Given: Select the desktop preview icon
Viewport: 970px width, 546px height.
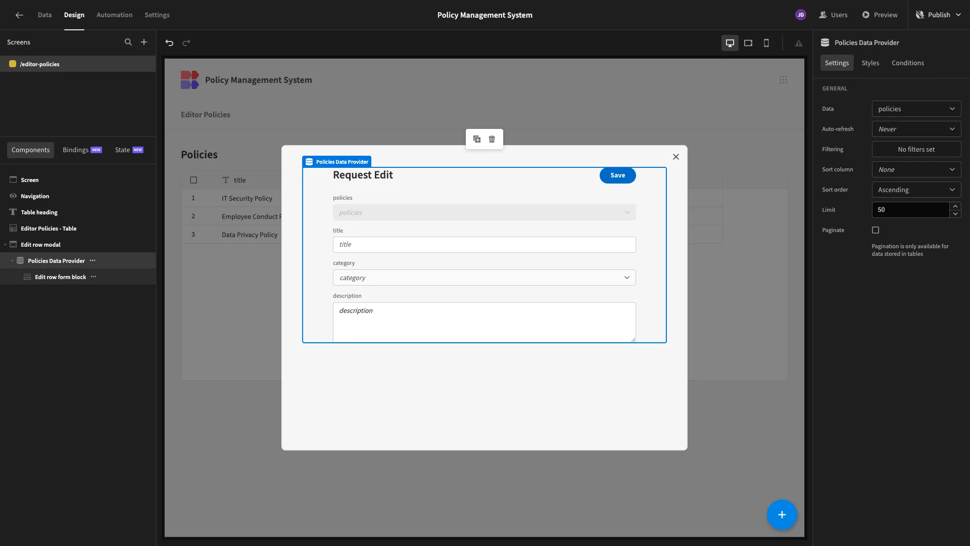Looking at the screenshot, I should click(730, 43).
